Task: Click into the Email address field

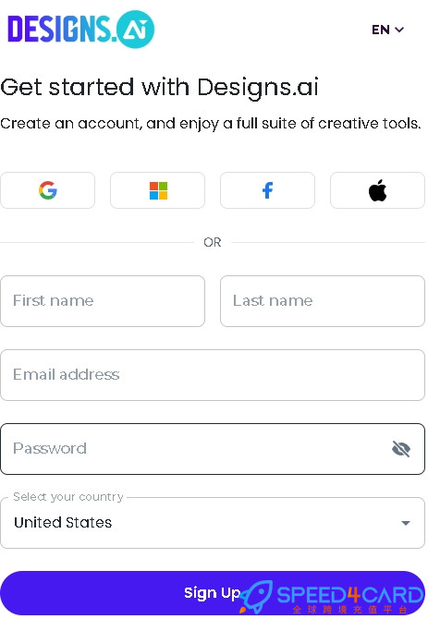Action: [x=213, y=375]
